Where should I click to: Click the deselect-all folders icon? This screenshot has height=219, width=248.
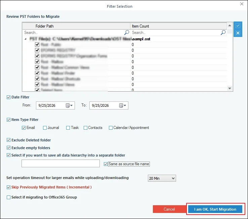(238, 33)
